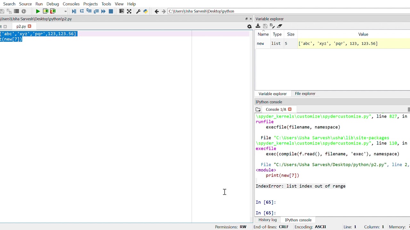Step into function debug icon
This screenshot has width=410, height=230.
tap(89, 11)
